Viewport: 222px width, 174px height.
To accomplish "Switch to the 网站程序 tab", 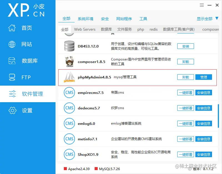I will pos(124,19).
